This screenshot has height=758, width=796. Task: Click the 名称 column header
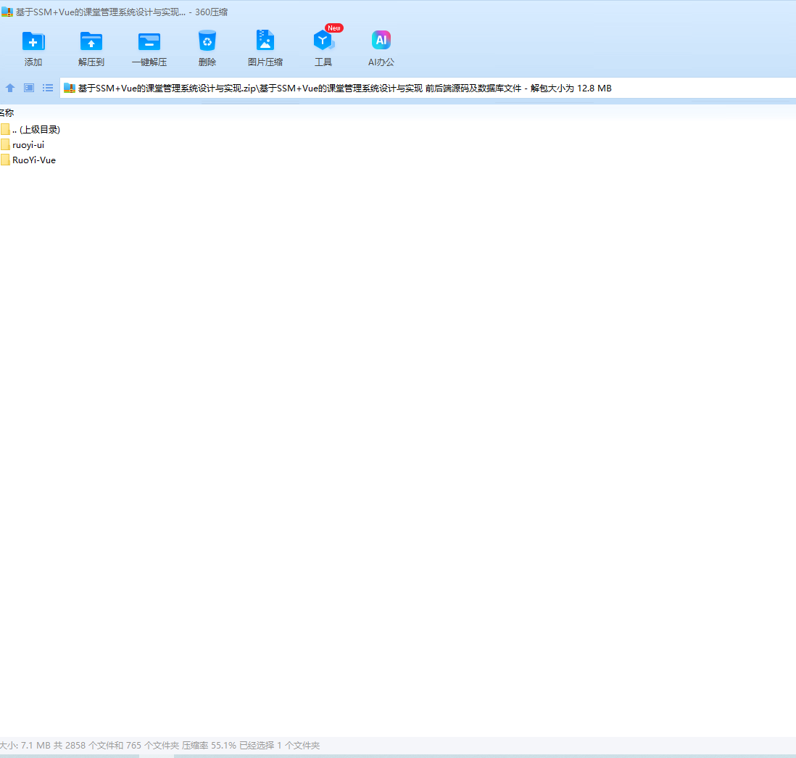click(7, 112)
